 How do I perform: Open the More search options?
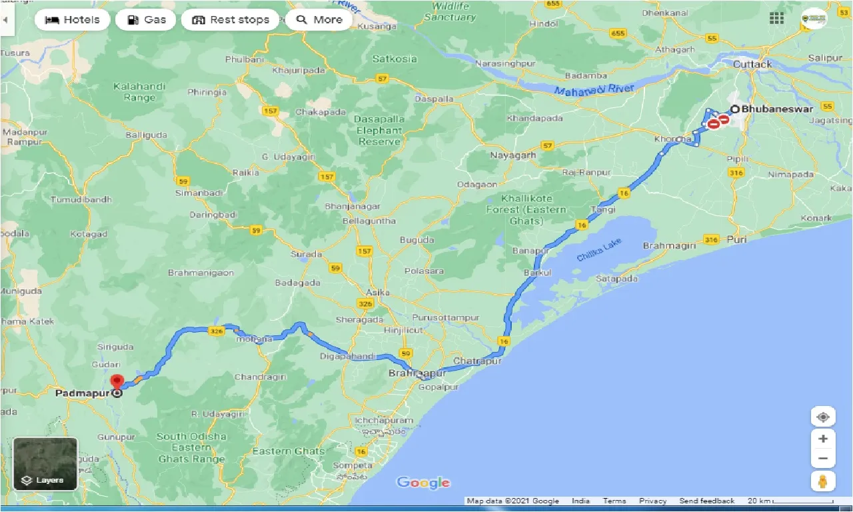319,19
